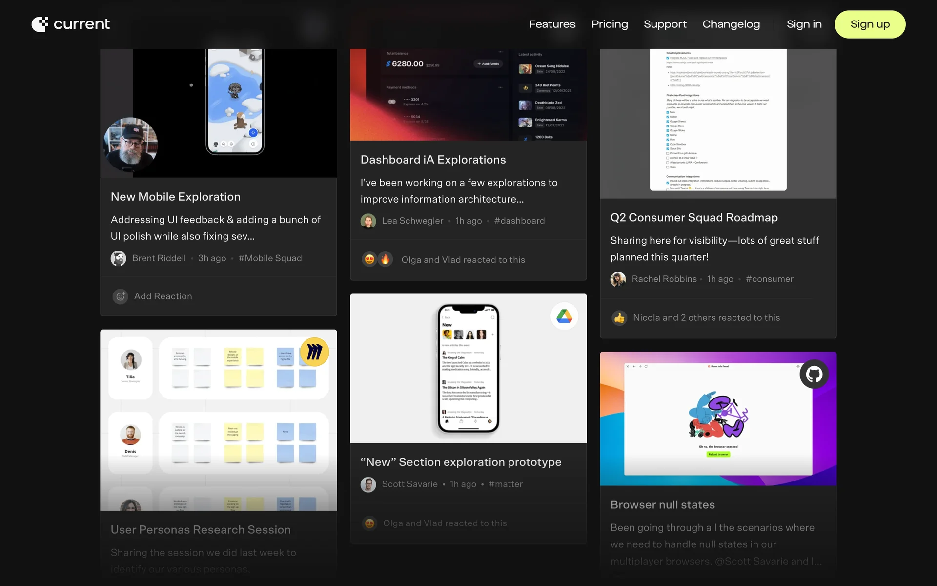Click the fire reaction emoji
The height and width of the screenshot is (586, 937).
(x=386, y=259)
